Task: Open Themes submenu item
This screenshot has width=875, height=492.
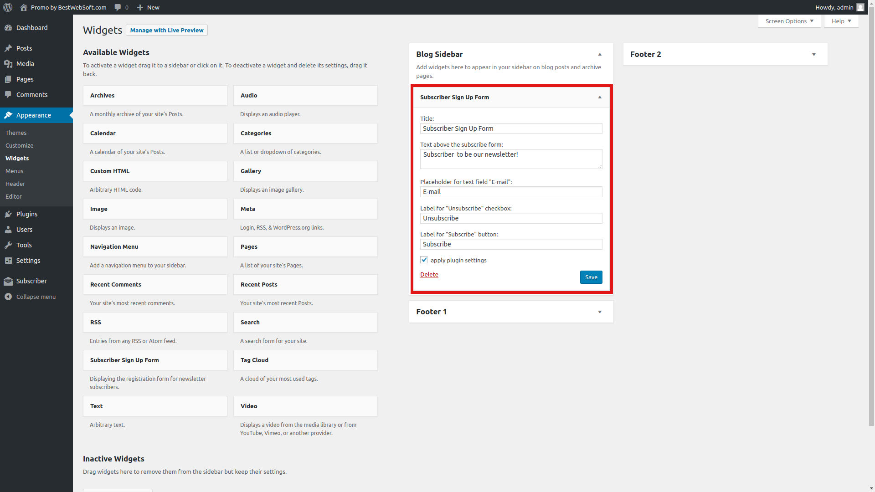Action: point(16,133)
